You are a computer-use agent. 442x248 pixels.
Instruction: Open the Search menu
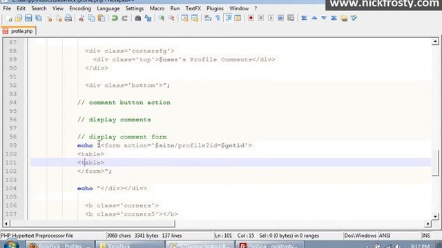tap(39, 8)
